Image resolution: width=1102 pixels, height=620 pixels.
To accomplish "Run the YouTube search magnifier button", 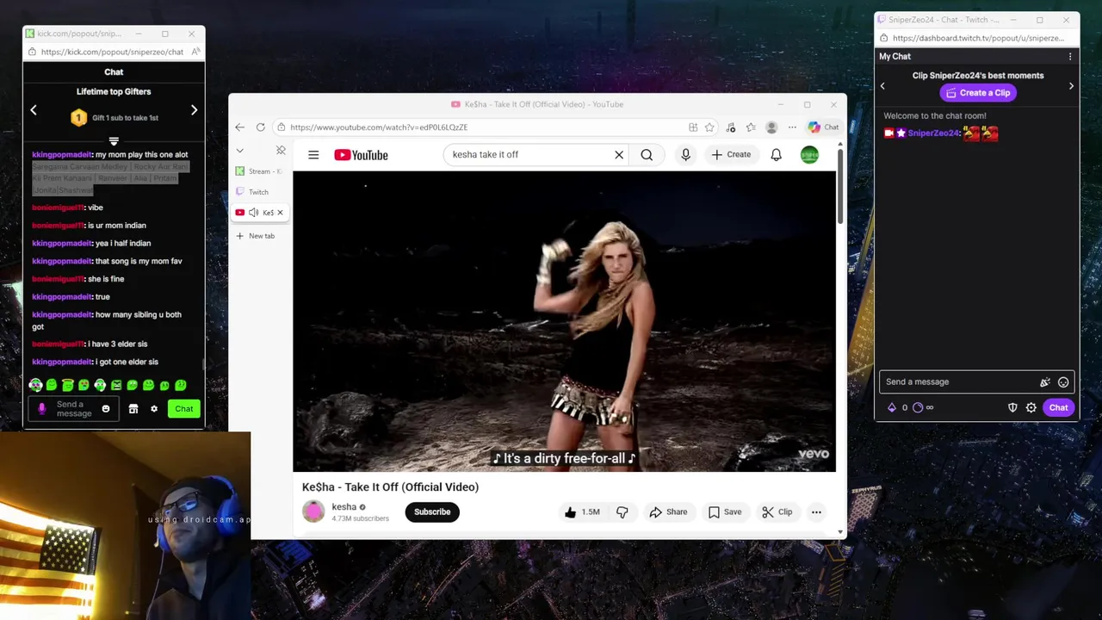I will click(647, 155).
